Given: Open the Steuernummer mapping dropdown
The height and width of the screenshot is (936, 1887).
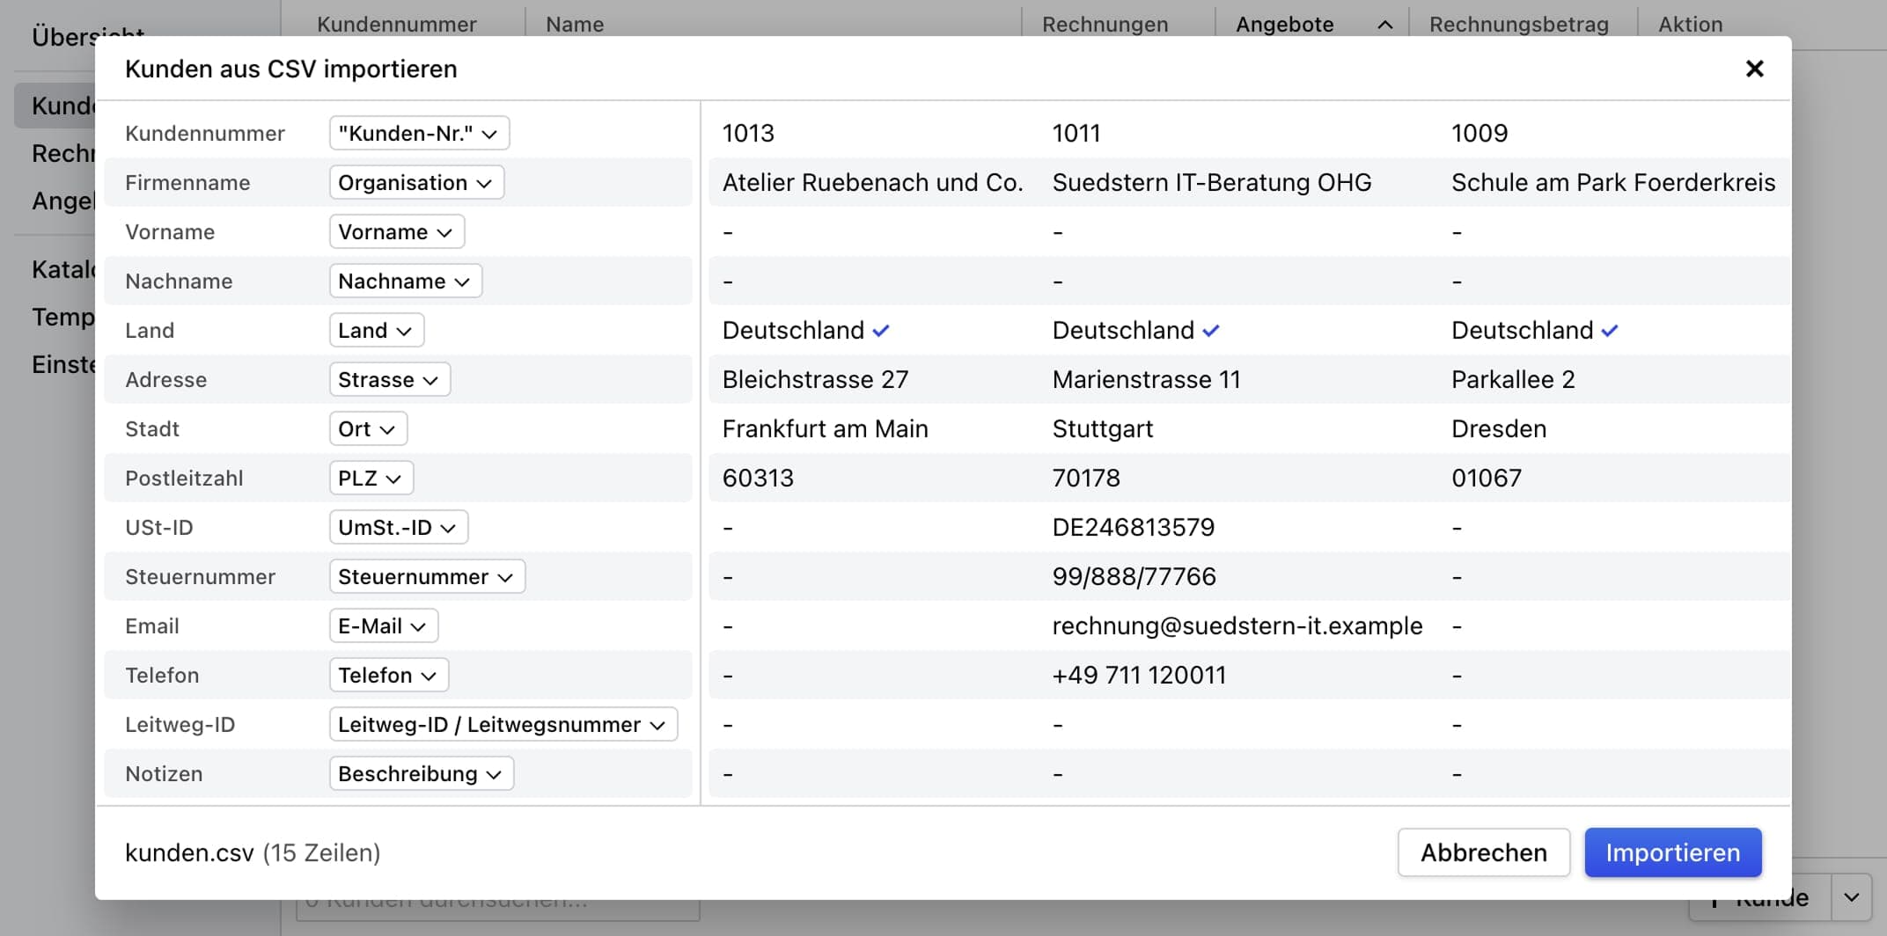Looking at the screenshot, I should 427,576.
